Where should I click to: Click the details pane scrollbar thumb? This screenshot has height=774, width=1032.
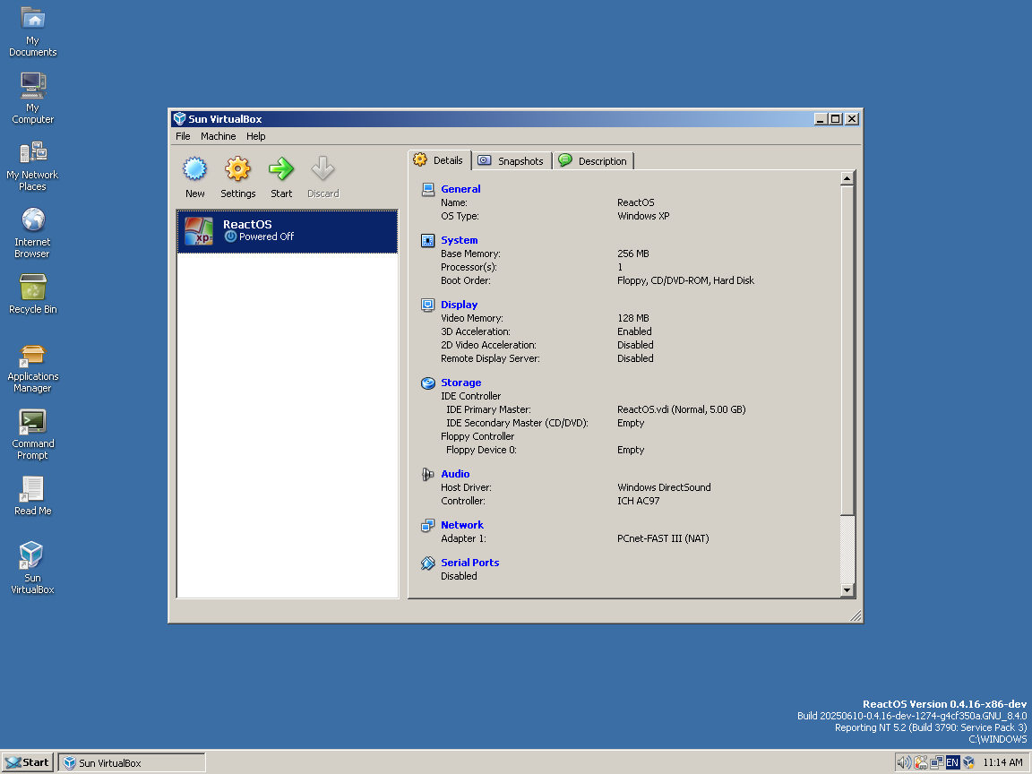click(847, 351)
